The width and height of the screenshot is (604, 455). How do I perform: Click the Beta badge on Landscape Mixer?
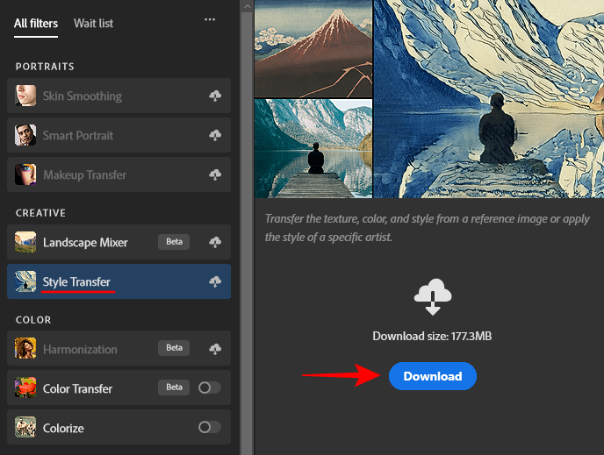174,242
